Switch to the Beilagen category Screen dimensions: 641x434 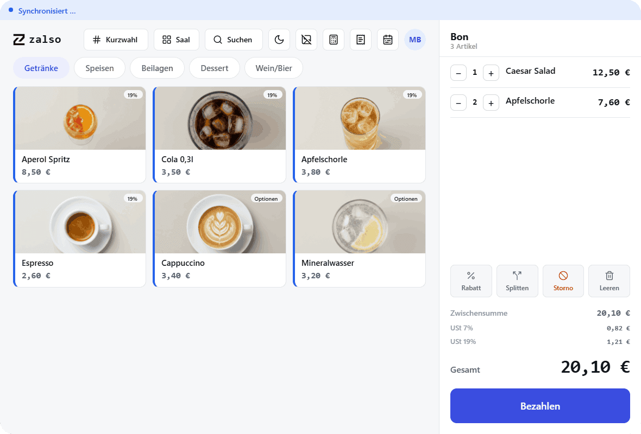click(158, 68)
